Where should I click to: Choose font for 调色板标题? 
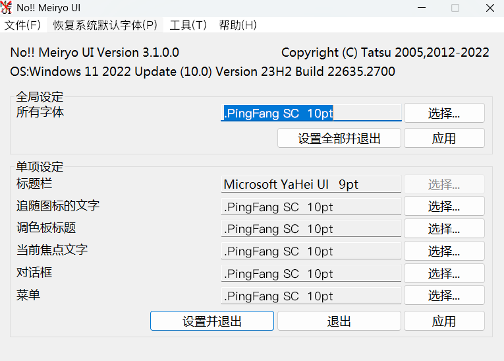coord(443,229)
